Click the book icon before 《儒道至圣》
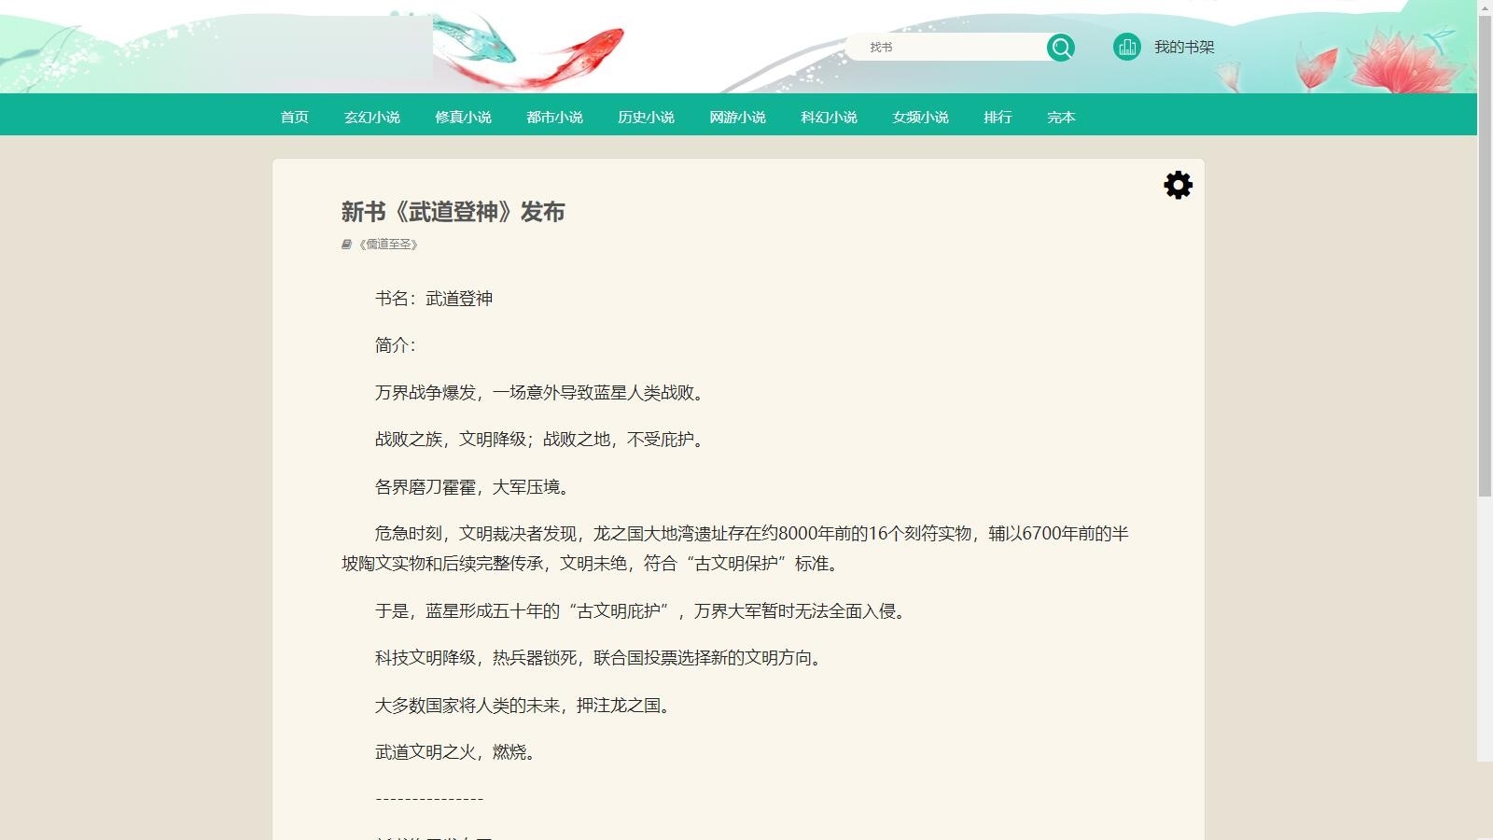 (344, 245)
